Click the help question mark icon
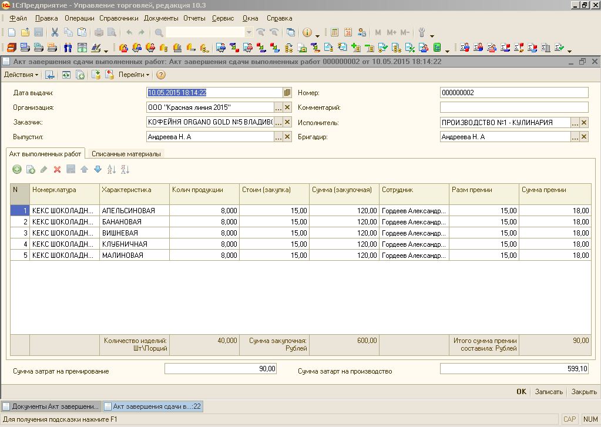 click(x=161, y=75)
